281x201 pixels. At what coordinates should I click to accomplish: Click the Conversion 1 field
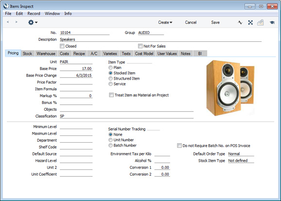[162, 167]
